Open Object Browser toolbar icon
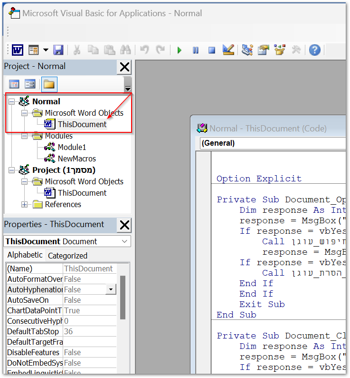This screenshot has height=378, width=350. [x=280, y=50]
